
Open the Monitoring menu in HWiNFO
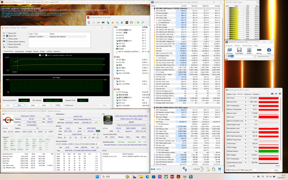[247, 46]
